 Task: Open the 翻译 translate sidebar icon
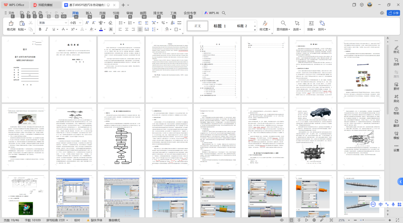tap(396, 123)
